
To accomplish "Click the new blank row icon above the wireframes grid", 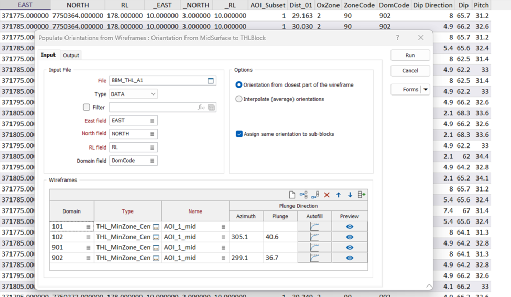I will pos(292,195).
